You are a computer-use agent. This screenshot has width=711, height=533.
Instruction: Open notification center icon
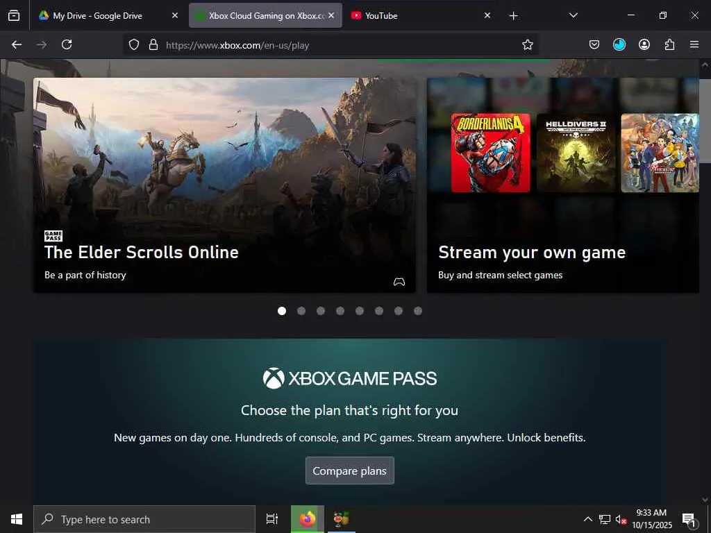(689, 519)
